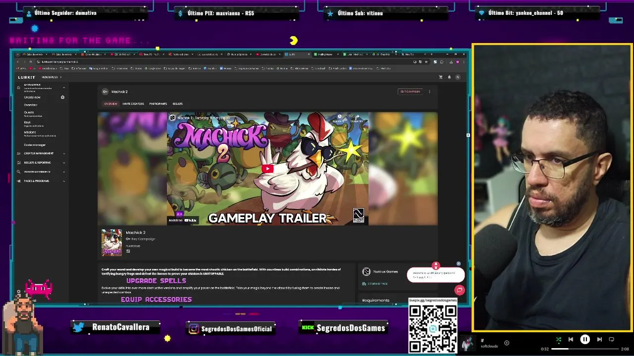The width and height of the screenshot is (634, 356).
Task: Select Create new in the sidebar
Action: 32,97
